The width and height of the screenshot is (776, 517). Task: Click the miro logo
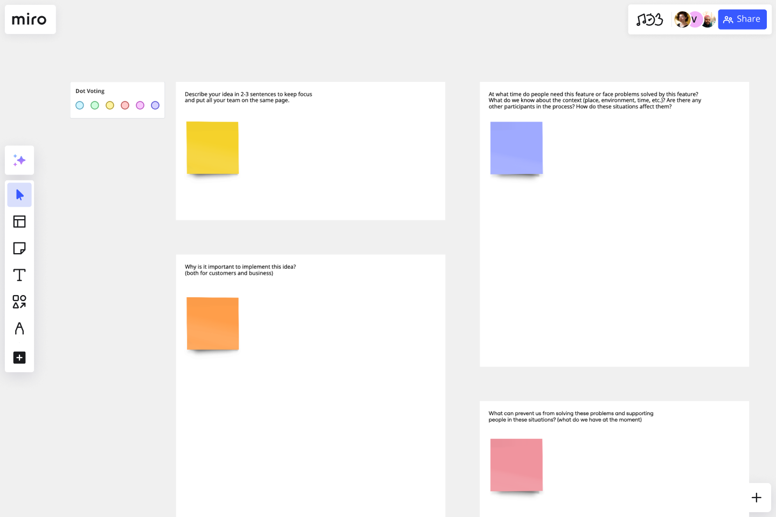coord(30,19)
